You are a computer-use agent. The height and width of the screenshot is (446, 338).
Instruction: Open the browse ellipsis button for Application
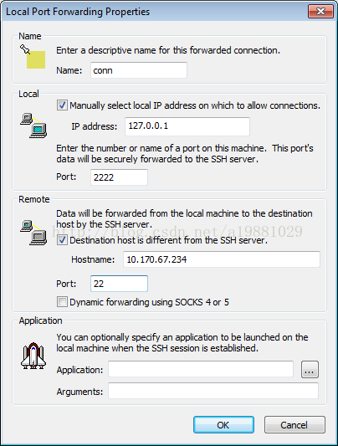point(310,370)
